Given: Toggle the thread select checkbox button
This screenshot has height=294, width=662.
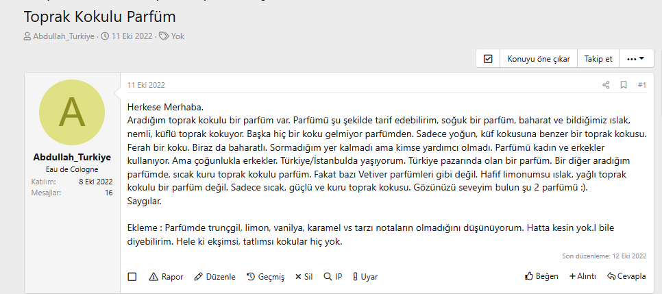Looking at the screenshot, I should pos(488,59).
